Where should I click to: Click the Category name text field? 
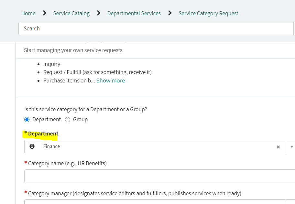159,177
